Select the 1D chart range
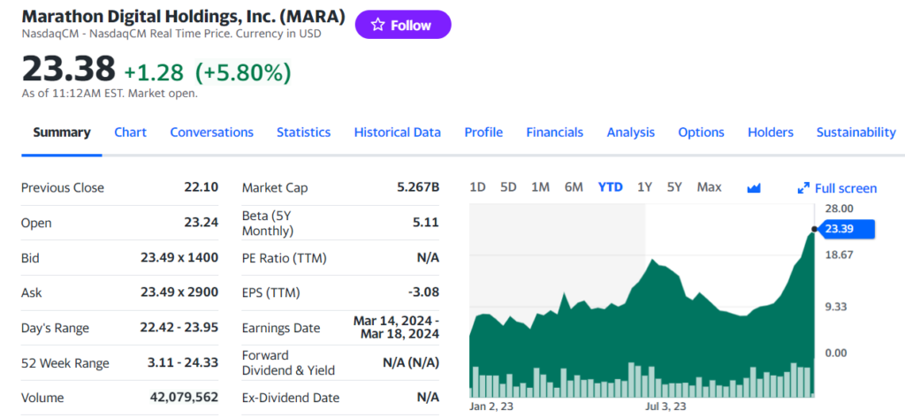 [477, 187]
